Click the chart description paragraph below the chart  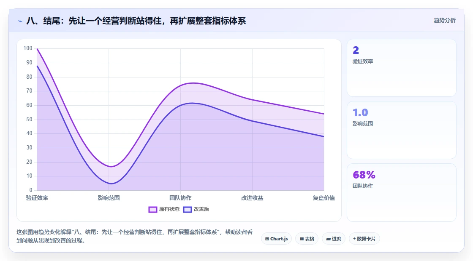click(135, 236)
